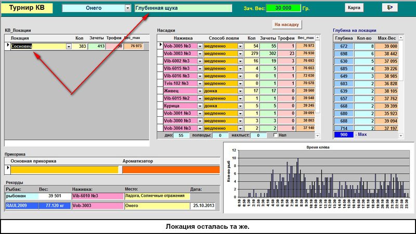This screenshot has width=416, height=234.
Task: Click the Глубинная щука fish field
Action: coord(184,8)
